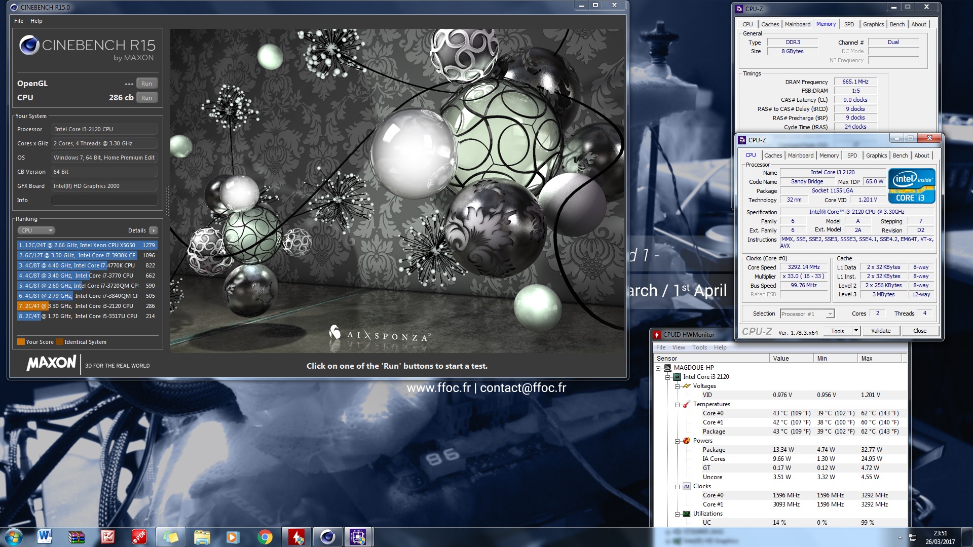
Task: Run the OpenGL benchmark
Action: tap(146, 84)
